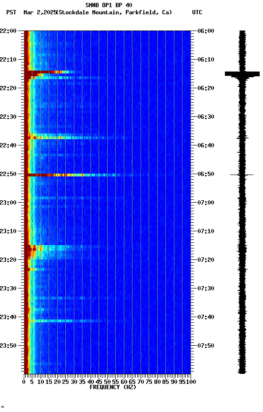Viewport: 263px width, 412px height.
Task: Click the '07:10' UTC time label
Action: (206, 231)
